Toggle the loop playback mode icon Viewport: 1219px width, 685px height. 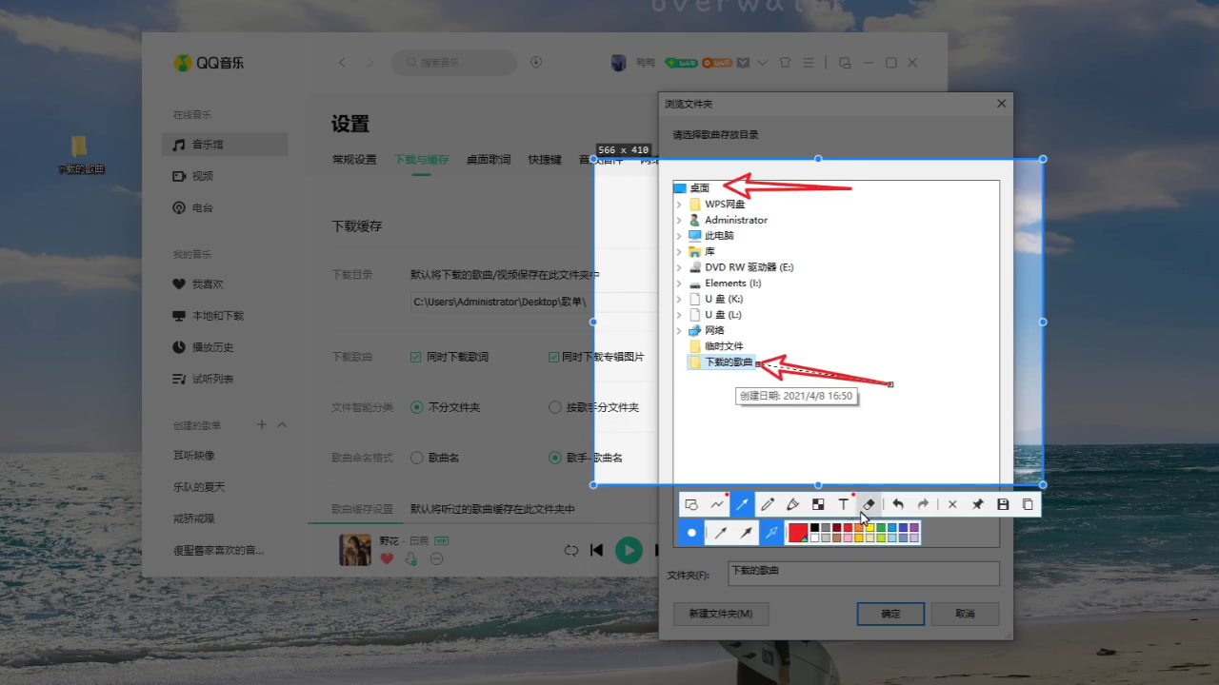(570, 550)
